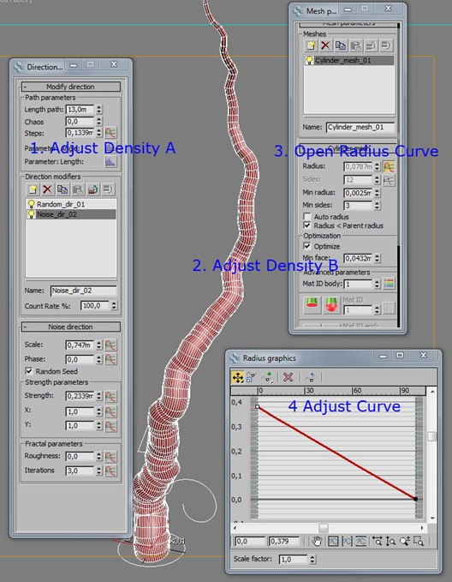The height and width of the screenshot is (582, 452).
Task: Delete curve point in Radius graphics toolbar
Action: click(288, 377)
